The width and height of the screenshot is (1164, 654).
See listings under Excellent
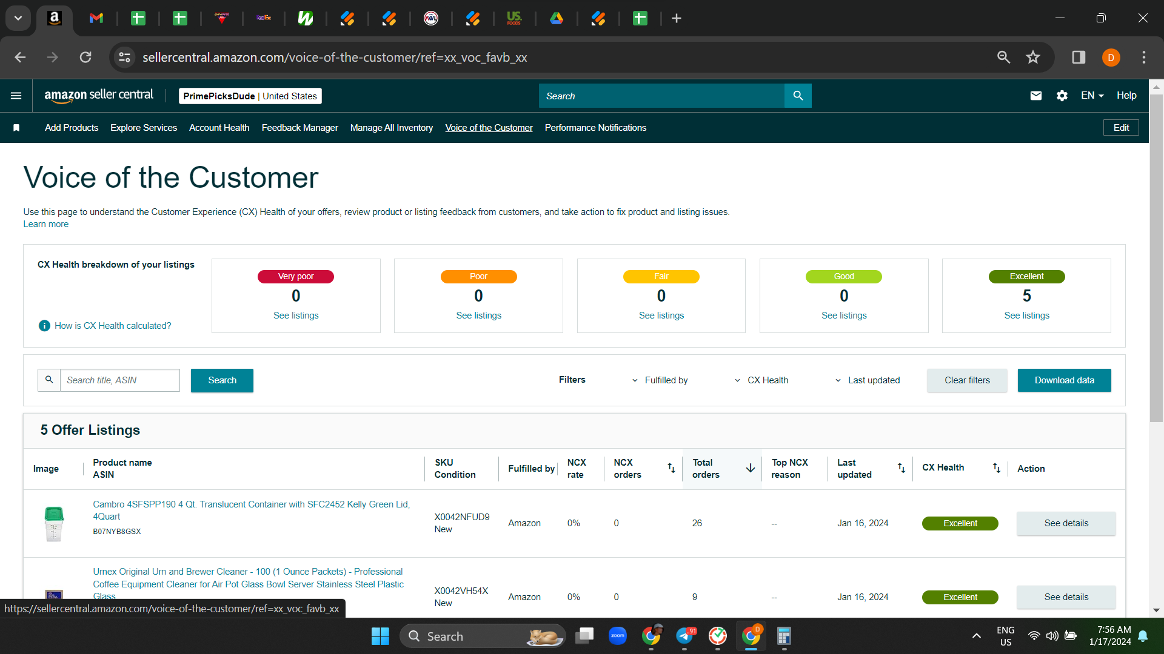point(1027,315)
